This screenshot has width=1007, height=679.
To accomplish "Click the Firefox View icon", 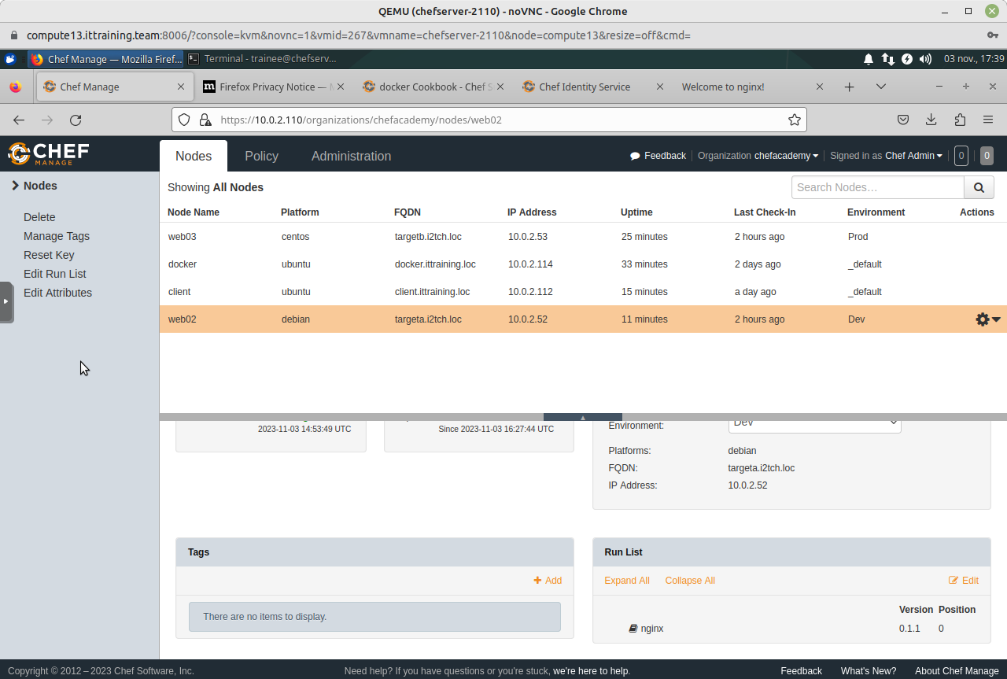I will (x=15, y=87).
